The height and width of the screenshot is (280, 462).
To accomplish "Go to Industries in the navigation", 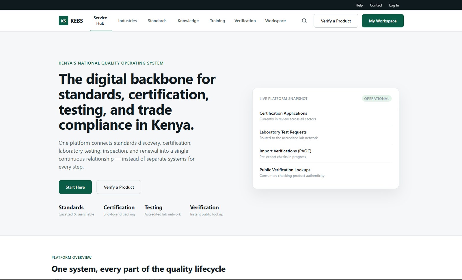I will [x=127, y=21].
